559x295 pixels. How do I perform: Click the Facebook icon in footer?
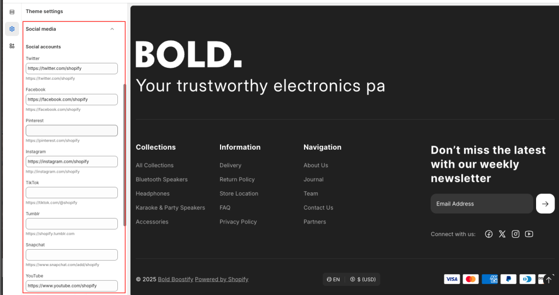pyautogui.click(x=489, y=234)
